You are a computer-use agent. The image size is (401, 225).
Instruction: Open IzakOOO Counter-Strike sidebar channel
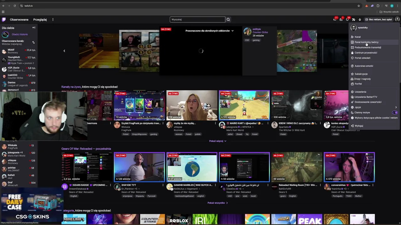pyautogui.click(x=19, y=77)
